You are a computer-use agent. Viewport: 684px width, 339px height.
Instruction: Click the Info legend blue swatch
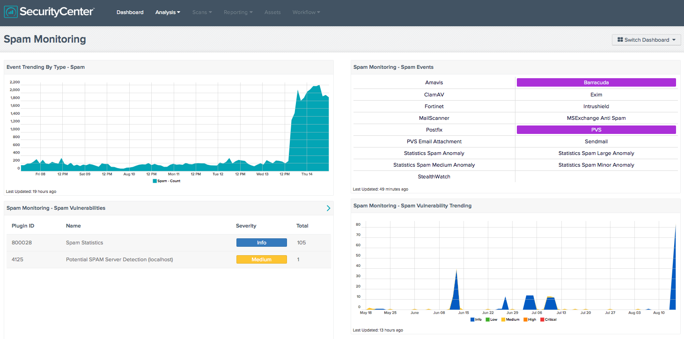pos(472,319)
